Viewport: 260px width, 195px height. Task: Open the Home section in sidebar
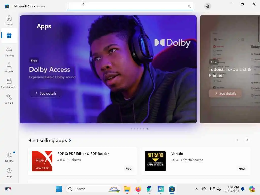point(9,20)
